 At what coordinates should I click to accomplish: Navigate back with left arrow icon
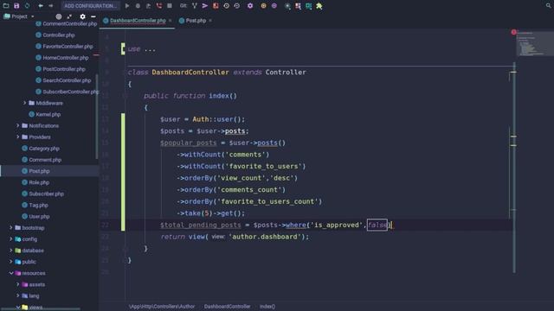(x=41, y=6)
